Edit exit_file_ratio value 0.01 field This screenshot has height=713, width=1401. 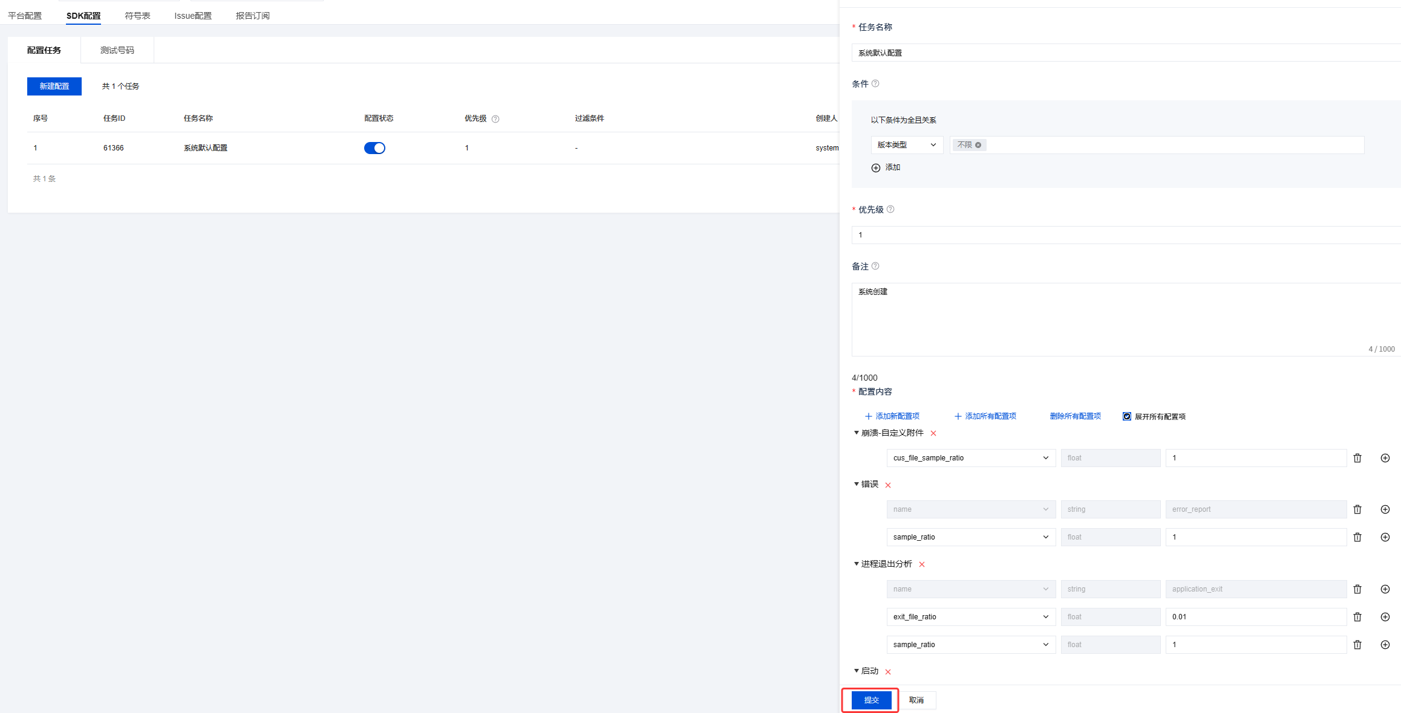tap(1256, 617)
